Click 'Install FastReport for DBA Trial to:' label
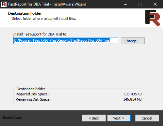The image size is (163, 126). point(40,34)
